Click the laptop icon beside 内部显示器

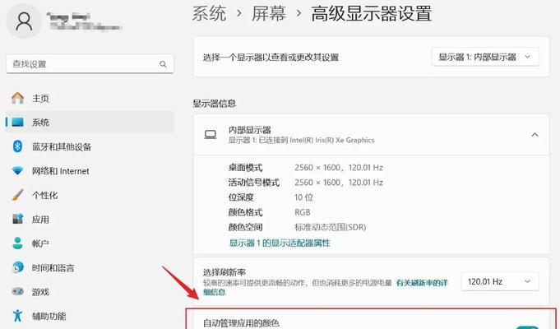click(x=211, y=135)
